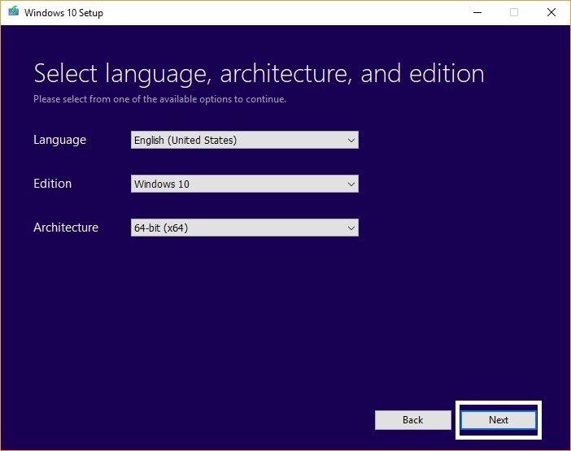This screenshot has height=451, width=571.
Task: Click the Back button
Action: 412,420
